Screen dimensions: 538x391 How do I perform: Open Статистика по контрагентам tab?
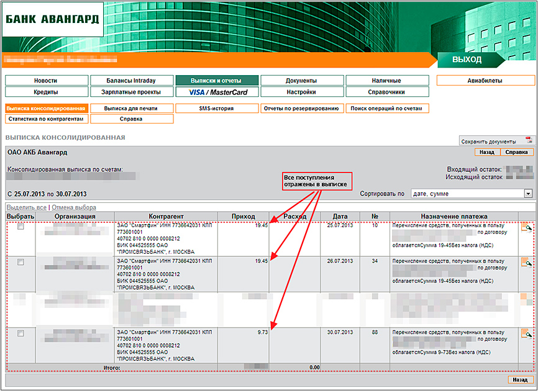pos(47,119)
